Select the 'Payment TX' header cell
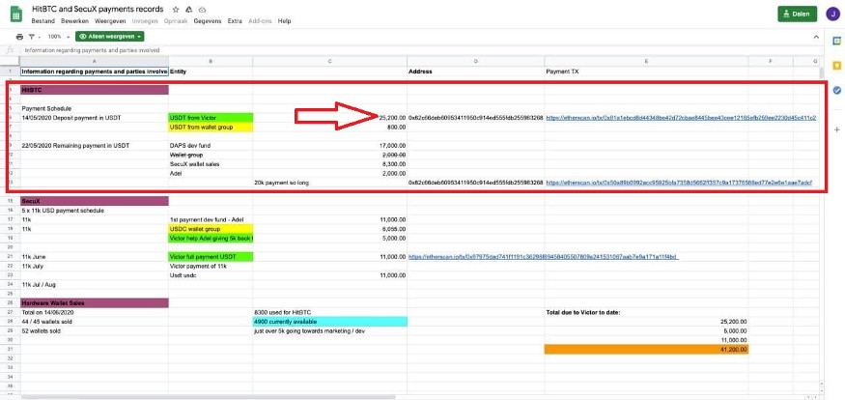 click(x=646, y=71)
